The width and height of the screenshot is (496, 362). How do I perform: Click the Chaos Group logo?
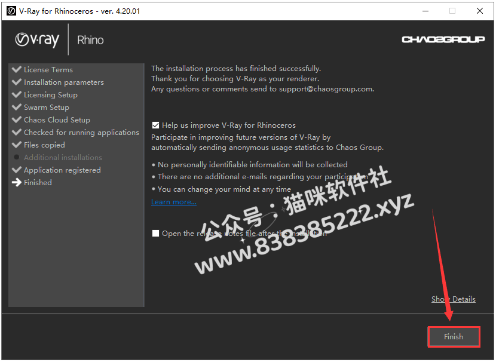[443, 39]
